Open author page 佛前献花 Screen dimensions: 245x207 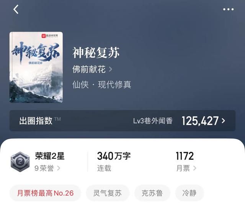(x=89, y=69)
